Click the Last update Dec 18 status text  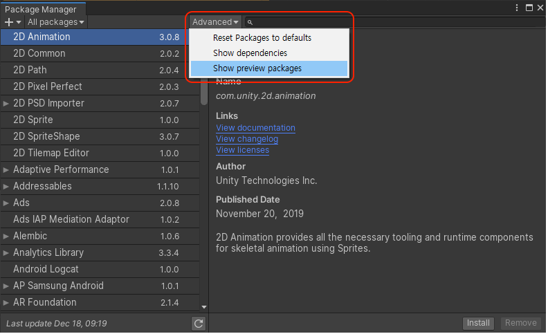pyautogui.click(x=57, y=324)
